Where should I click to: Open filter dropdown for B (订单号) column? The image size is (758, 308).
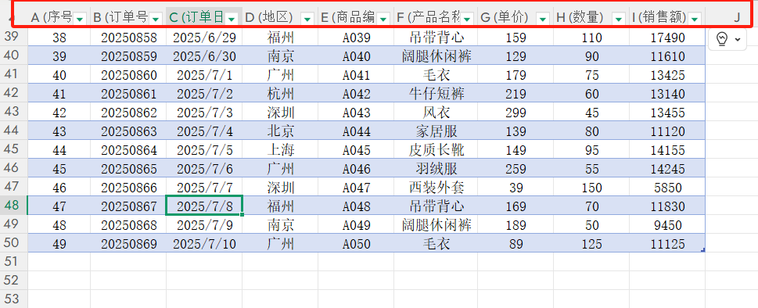156,19
